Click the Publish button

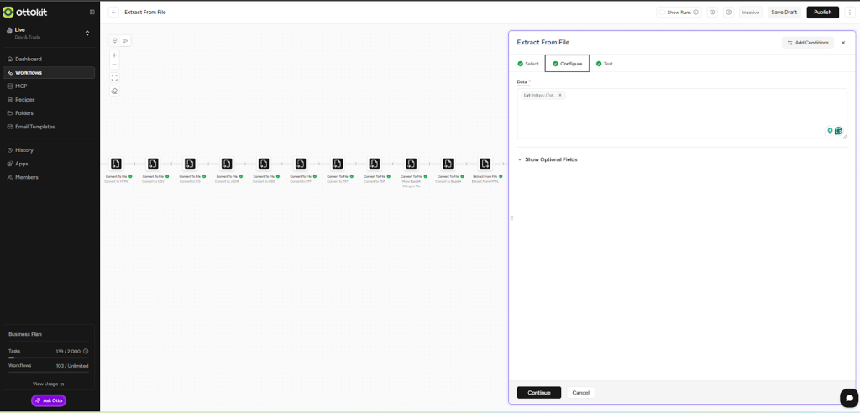pos(822,13)
